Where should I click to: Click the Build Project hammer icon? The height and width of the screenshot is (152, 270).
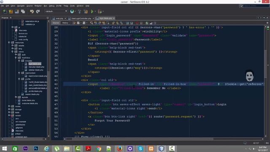[79, 11]
